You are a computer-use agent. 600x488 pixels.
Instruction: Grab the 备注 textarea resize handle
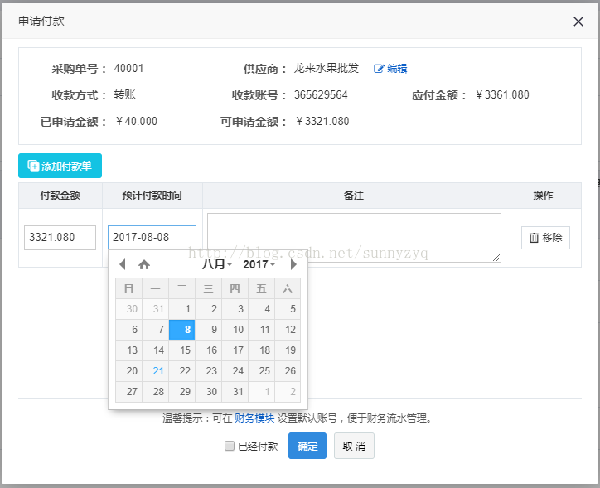496,258
